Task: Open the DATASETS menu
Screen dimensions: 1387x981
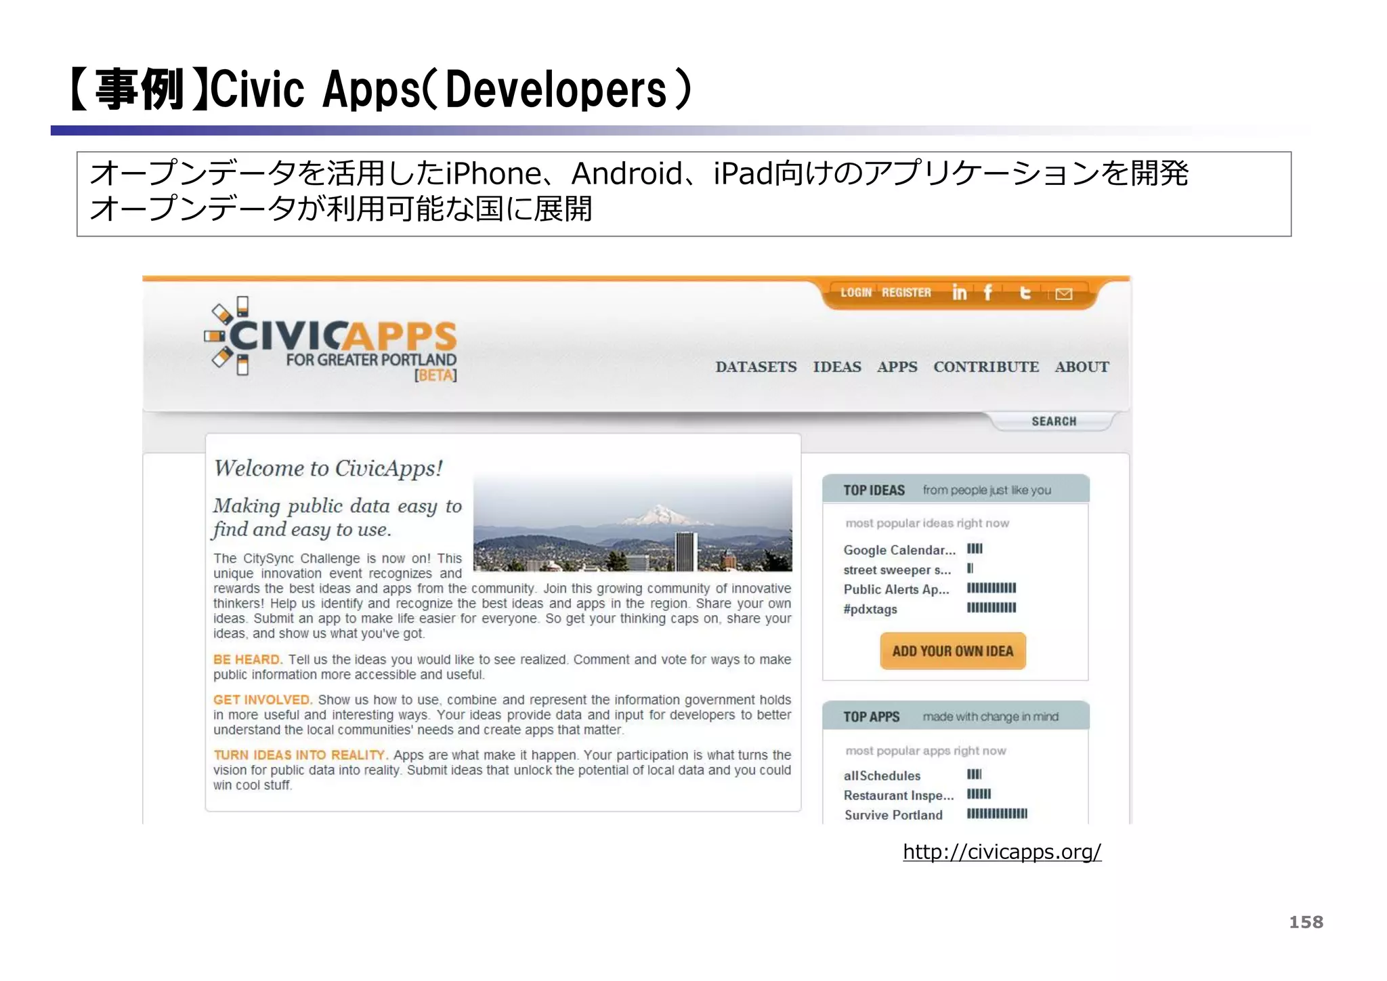Action: point(756,367)
